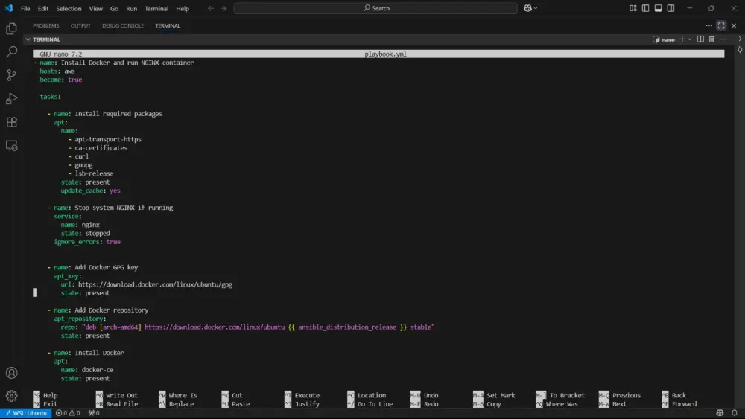The image size is (745, 419).
Task: Open the Go menu
Action: click(x=114, y=8)
